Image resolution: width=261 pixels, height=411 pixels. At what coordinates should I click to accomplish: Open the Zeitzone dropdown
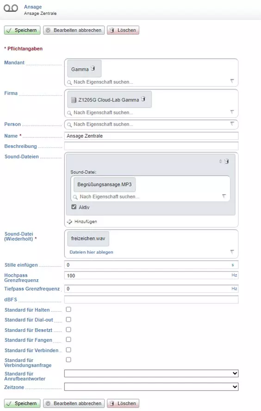point(151,386)
